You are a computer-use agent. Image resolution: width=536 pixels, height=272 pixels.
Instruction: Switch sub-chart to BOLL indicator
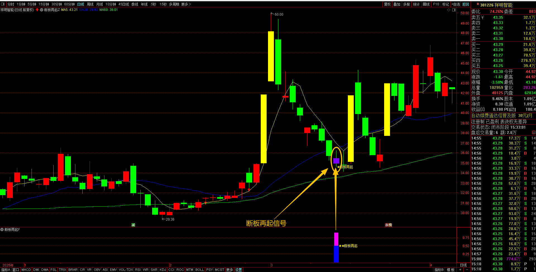pos(200,270)
